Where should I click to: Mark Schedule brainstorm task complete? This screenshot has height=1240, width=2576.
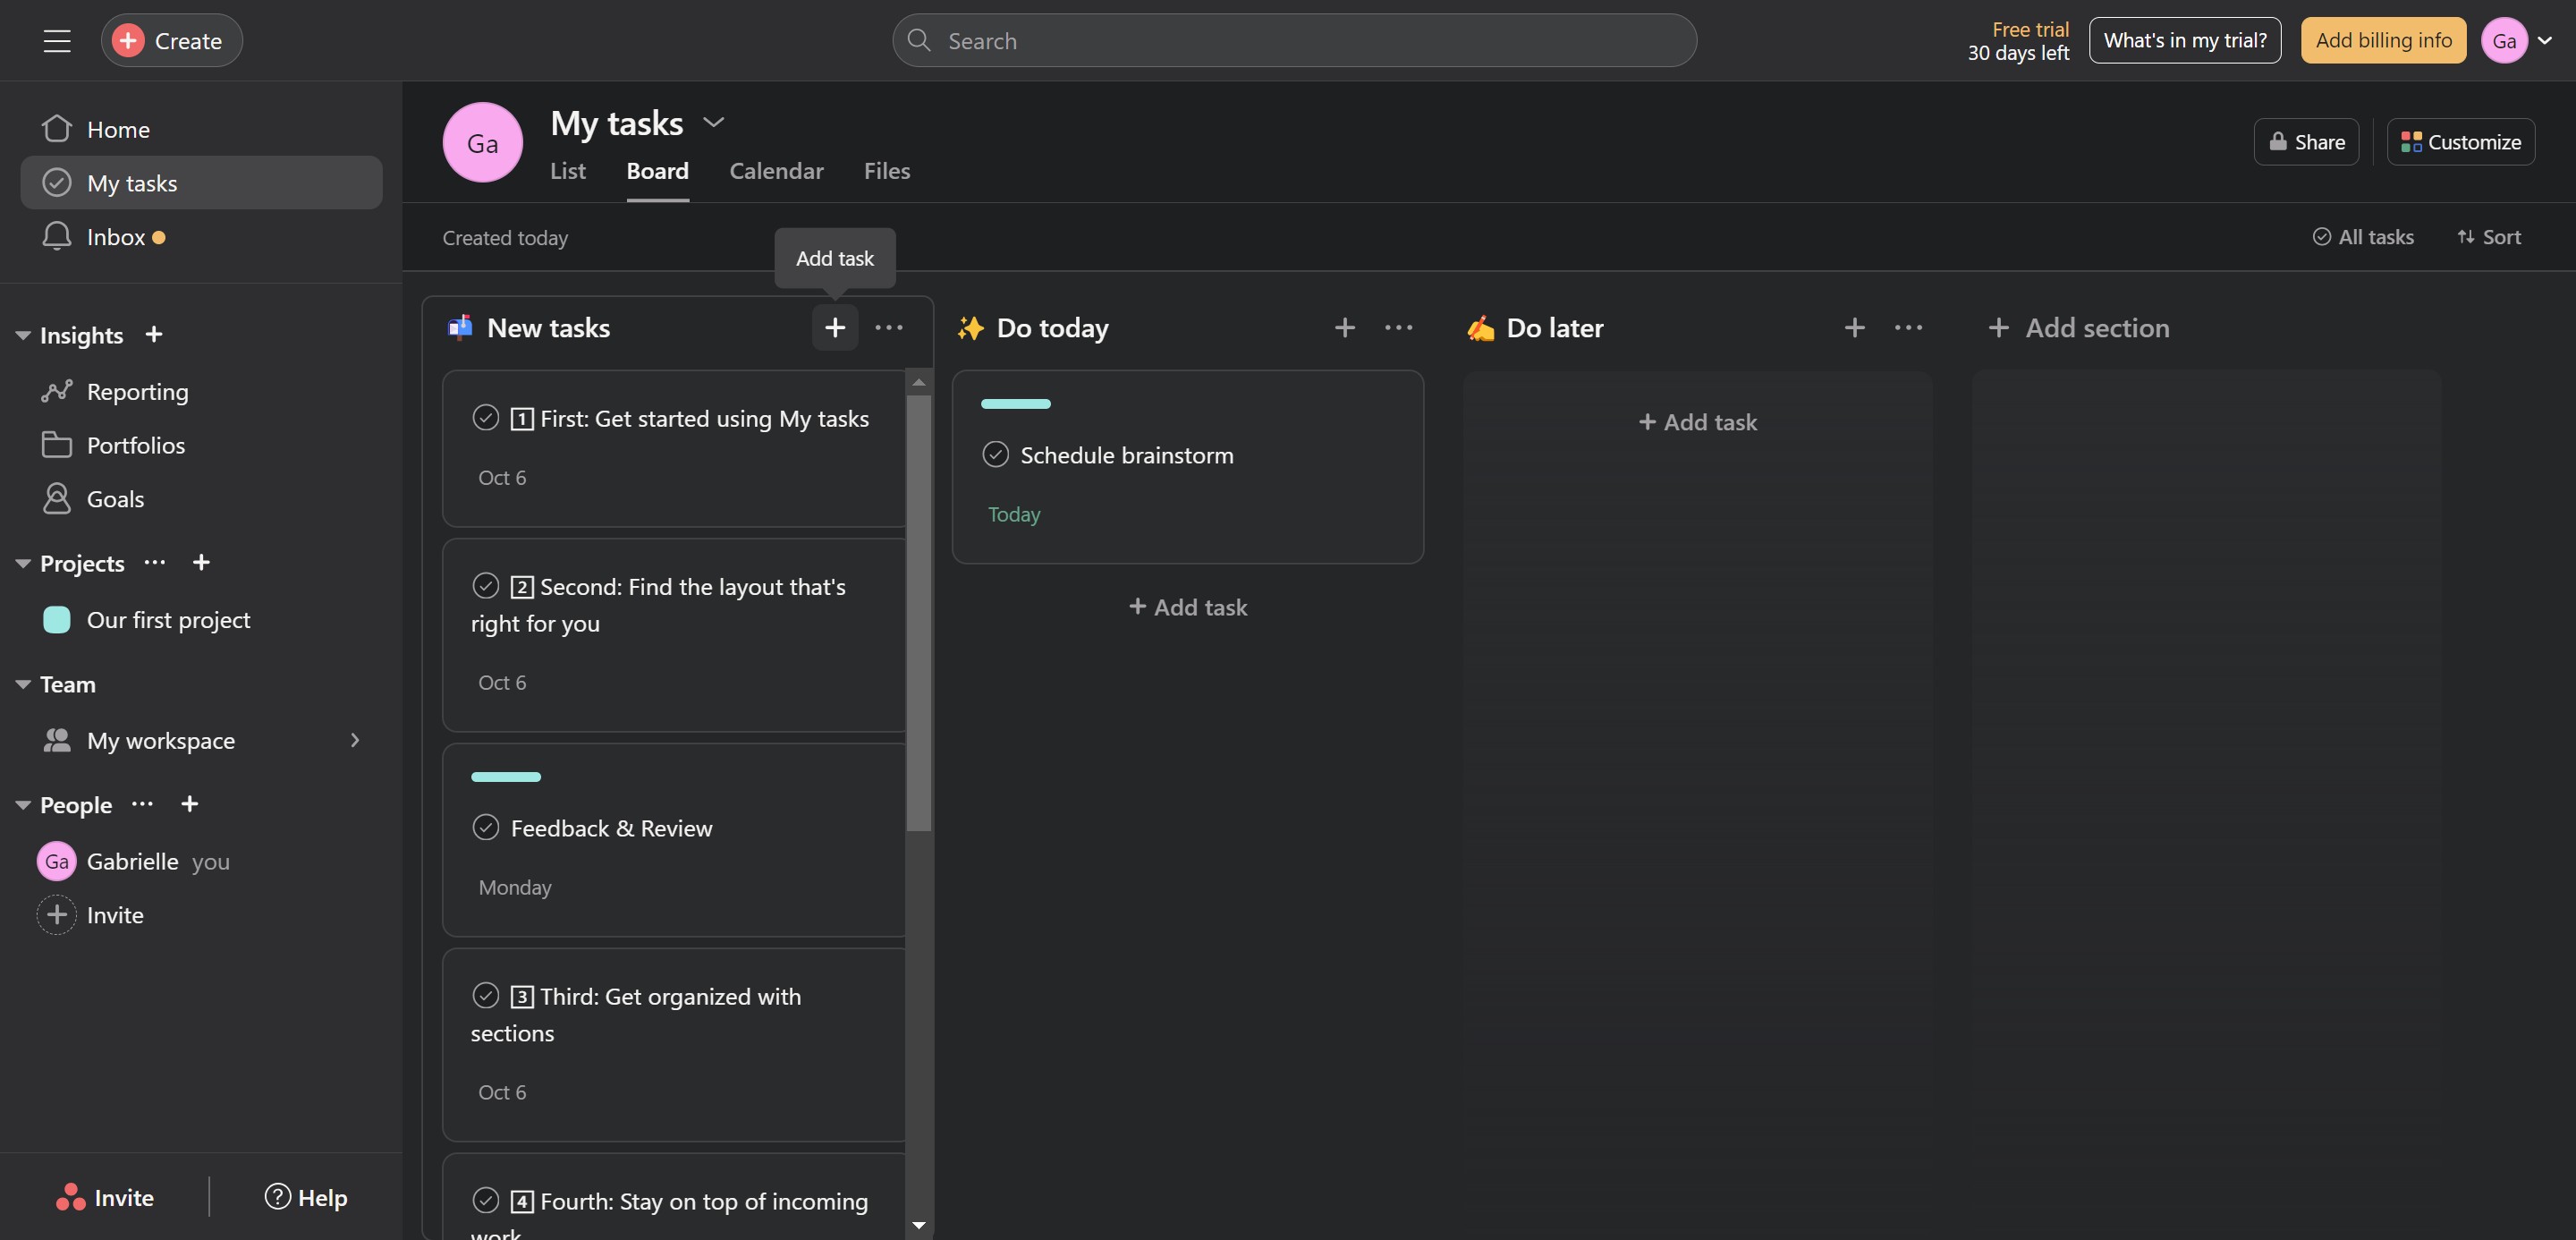point(995,455)
